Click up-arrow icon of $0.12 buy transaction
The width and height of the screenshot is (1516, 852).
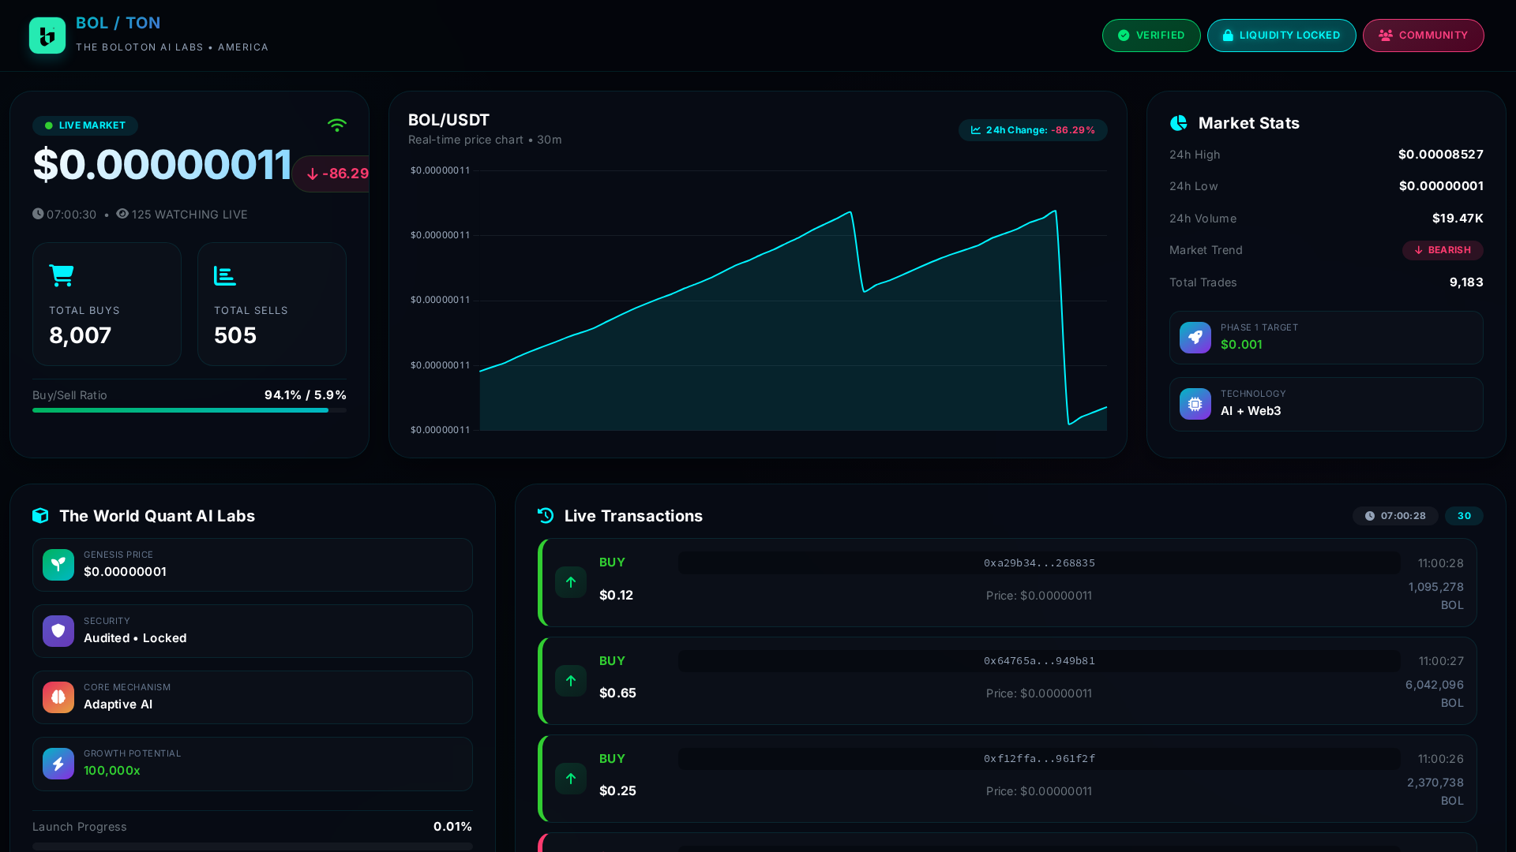point(571,582)
